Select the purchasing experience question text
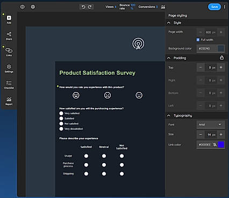 pos(91,108)
